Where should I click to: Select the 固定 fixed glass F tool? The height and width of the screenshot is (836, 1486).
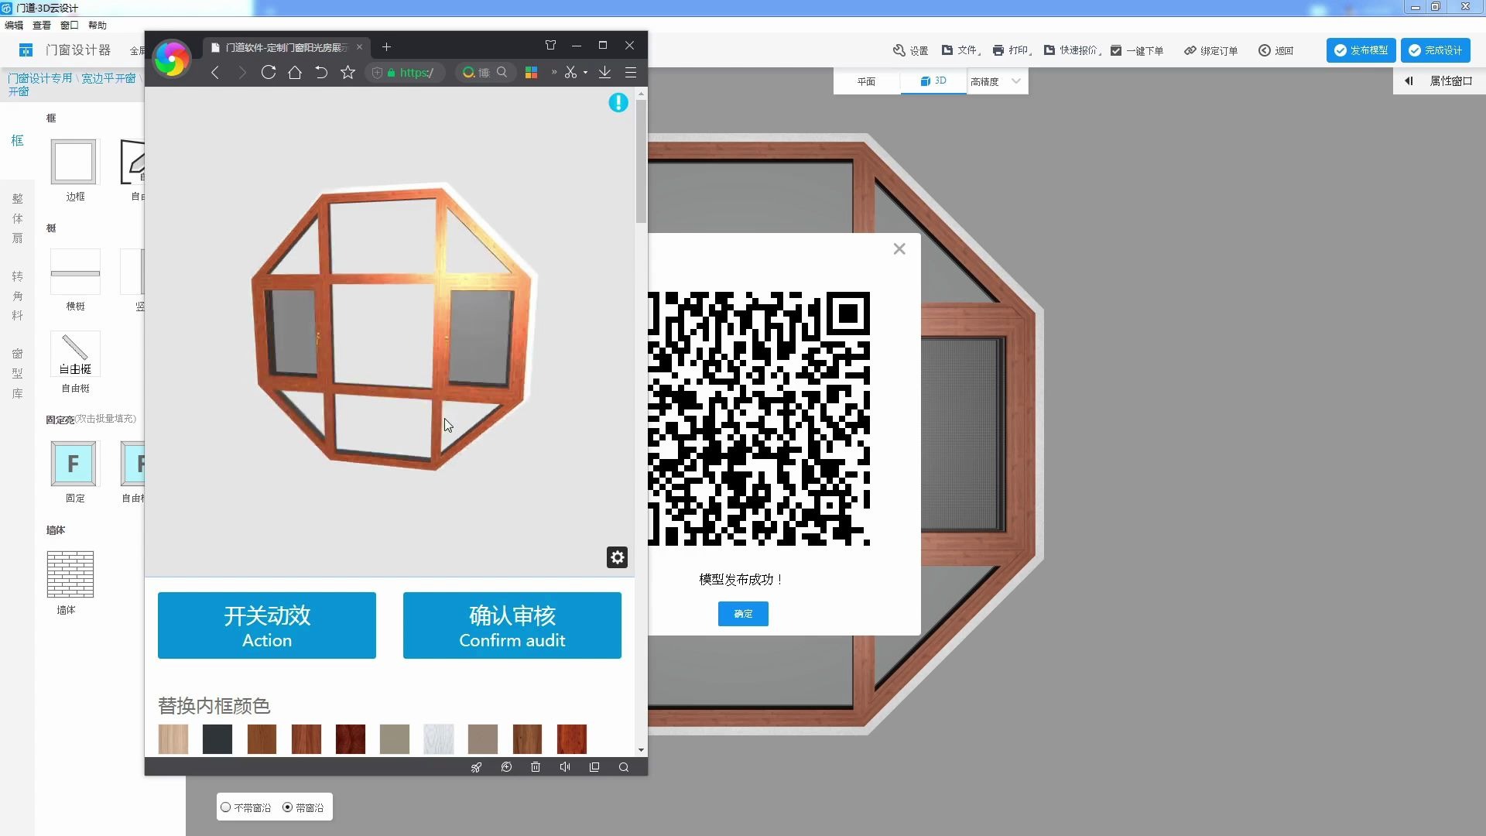pos(74,464)
